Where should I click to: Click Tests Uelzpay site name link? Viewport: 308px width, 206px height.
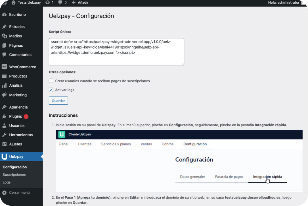(29, 3)
